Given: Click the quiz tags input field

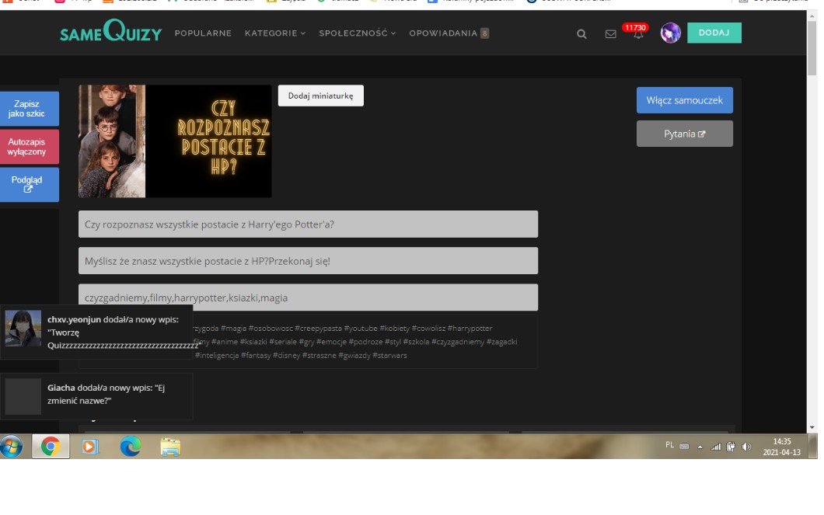Looking at the screenshot, I should click(308, 298).
